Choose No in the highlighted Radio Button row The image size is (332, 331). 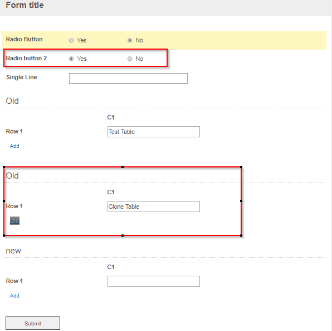coord(130,40)
